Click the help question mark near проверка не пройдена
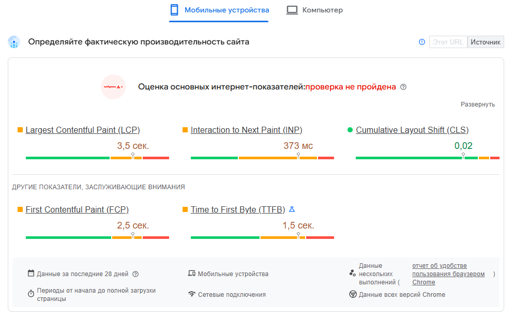514x318 pixels. [403, 87]
